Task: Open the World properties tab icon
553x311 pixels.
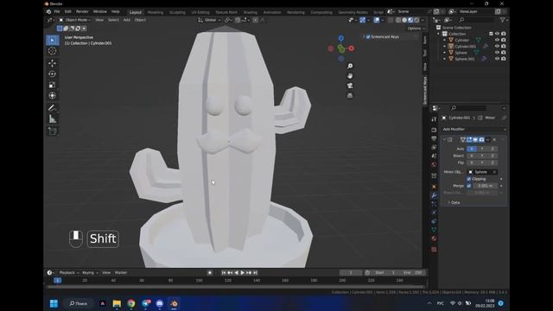Action: 434,164
